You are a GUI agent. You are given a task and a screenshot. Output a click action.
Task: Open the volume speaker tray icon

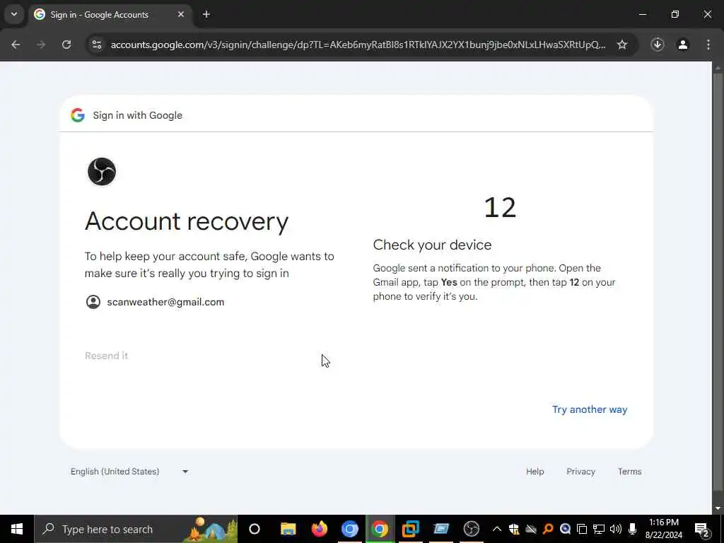(616, 529)
